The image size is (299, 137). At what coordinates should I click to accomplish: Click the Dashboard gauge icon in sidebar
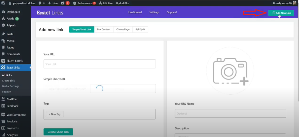(3, 12)
